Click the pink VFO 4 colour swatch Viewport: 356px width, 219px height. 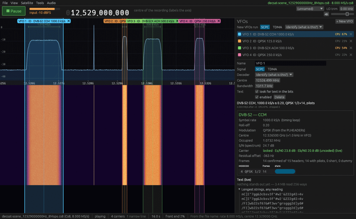tap(239, 55)
